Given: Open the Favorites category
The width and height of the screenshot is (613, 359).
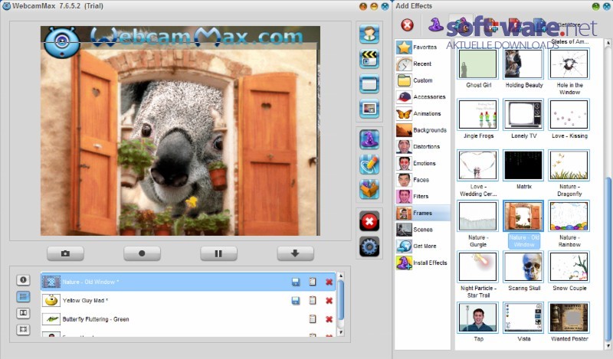Looking at the screenshot, I should tap(423, 47).
